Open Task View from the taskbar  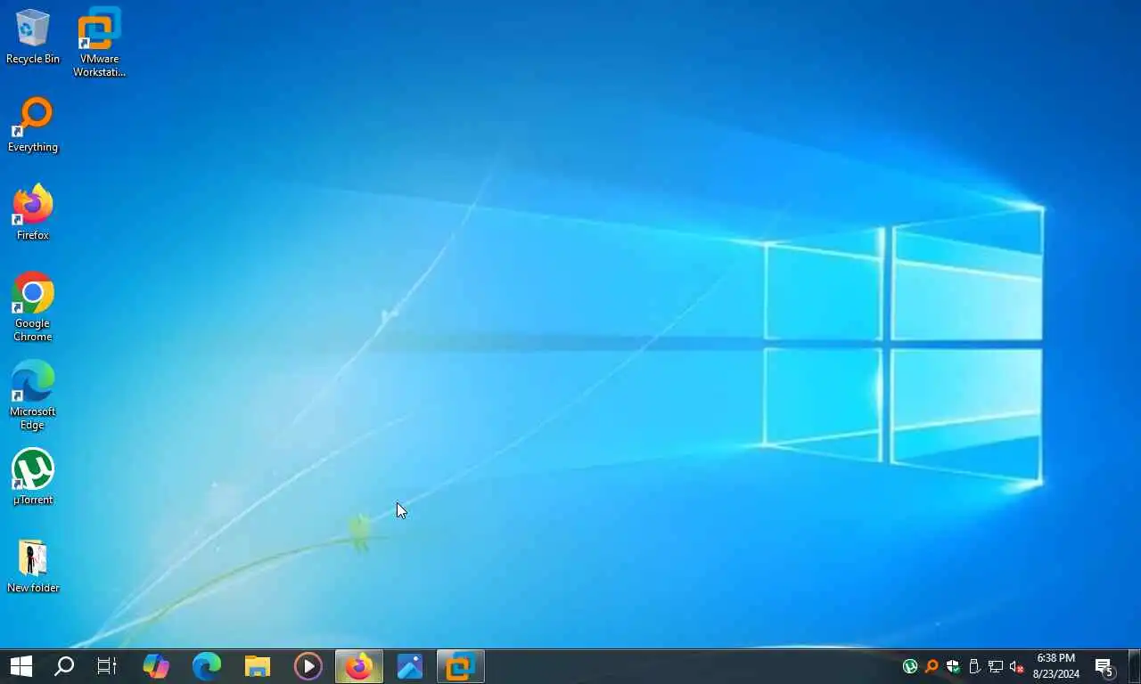pos(107,666)
